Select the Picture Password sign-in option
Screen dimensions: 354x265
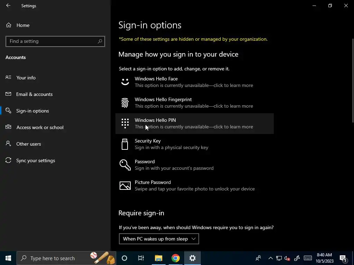[x=195, y=185]
